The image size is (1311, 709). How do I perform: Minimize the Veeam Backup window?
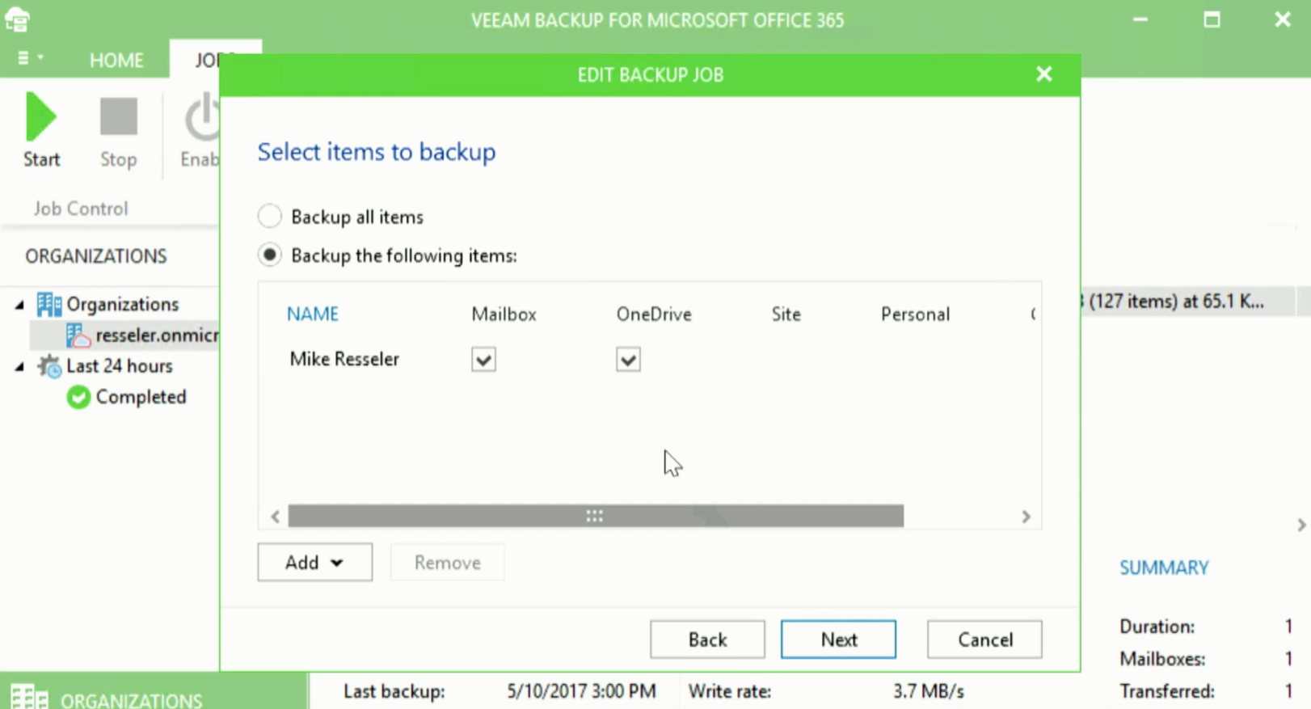(x=1140, y=19)
